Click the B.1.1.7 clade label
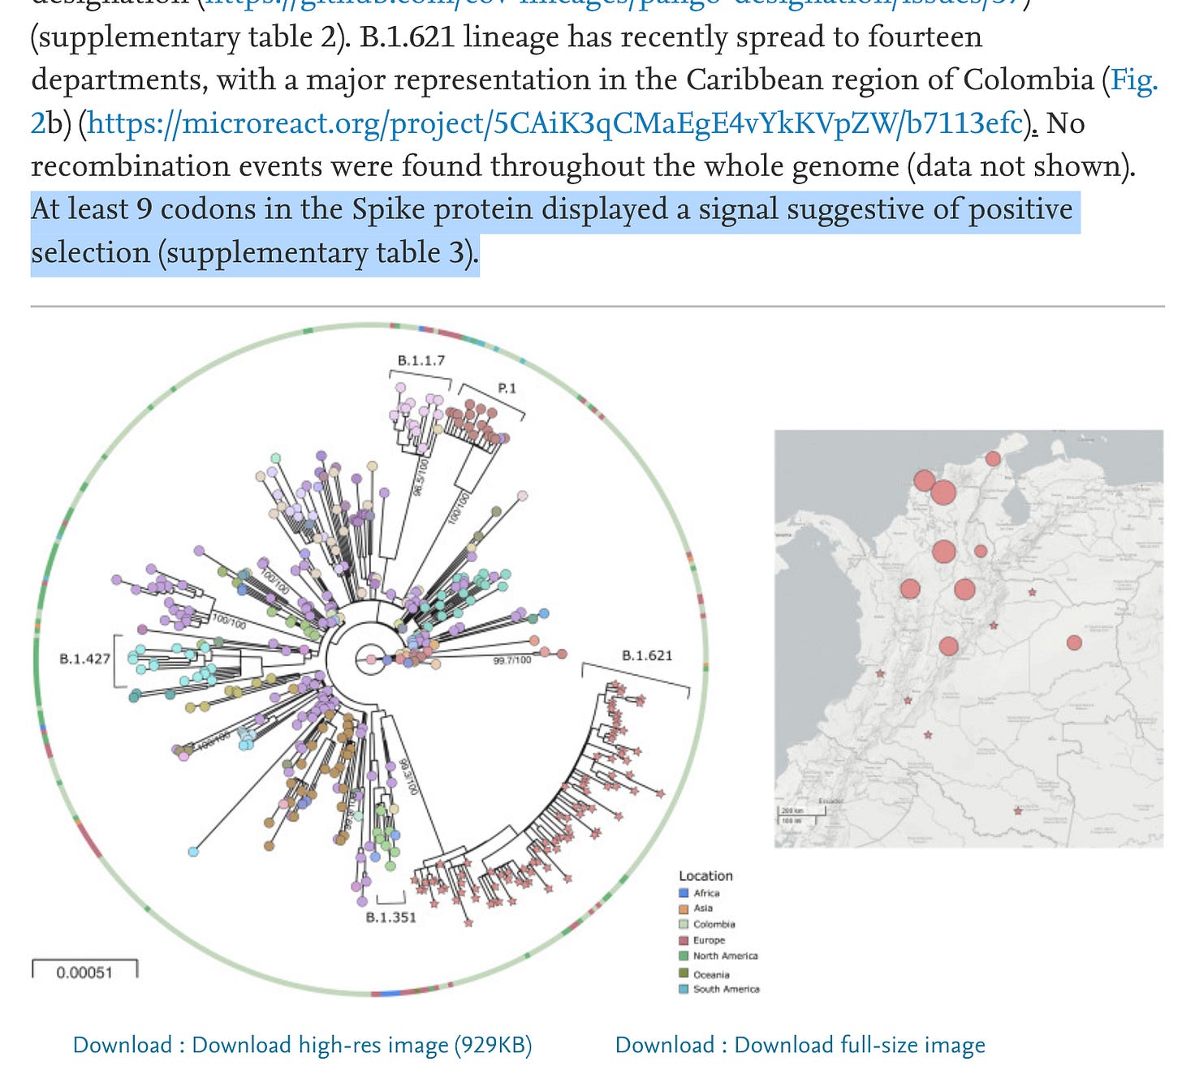 point(421,360)
